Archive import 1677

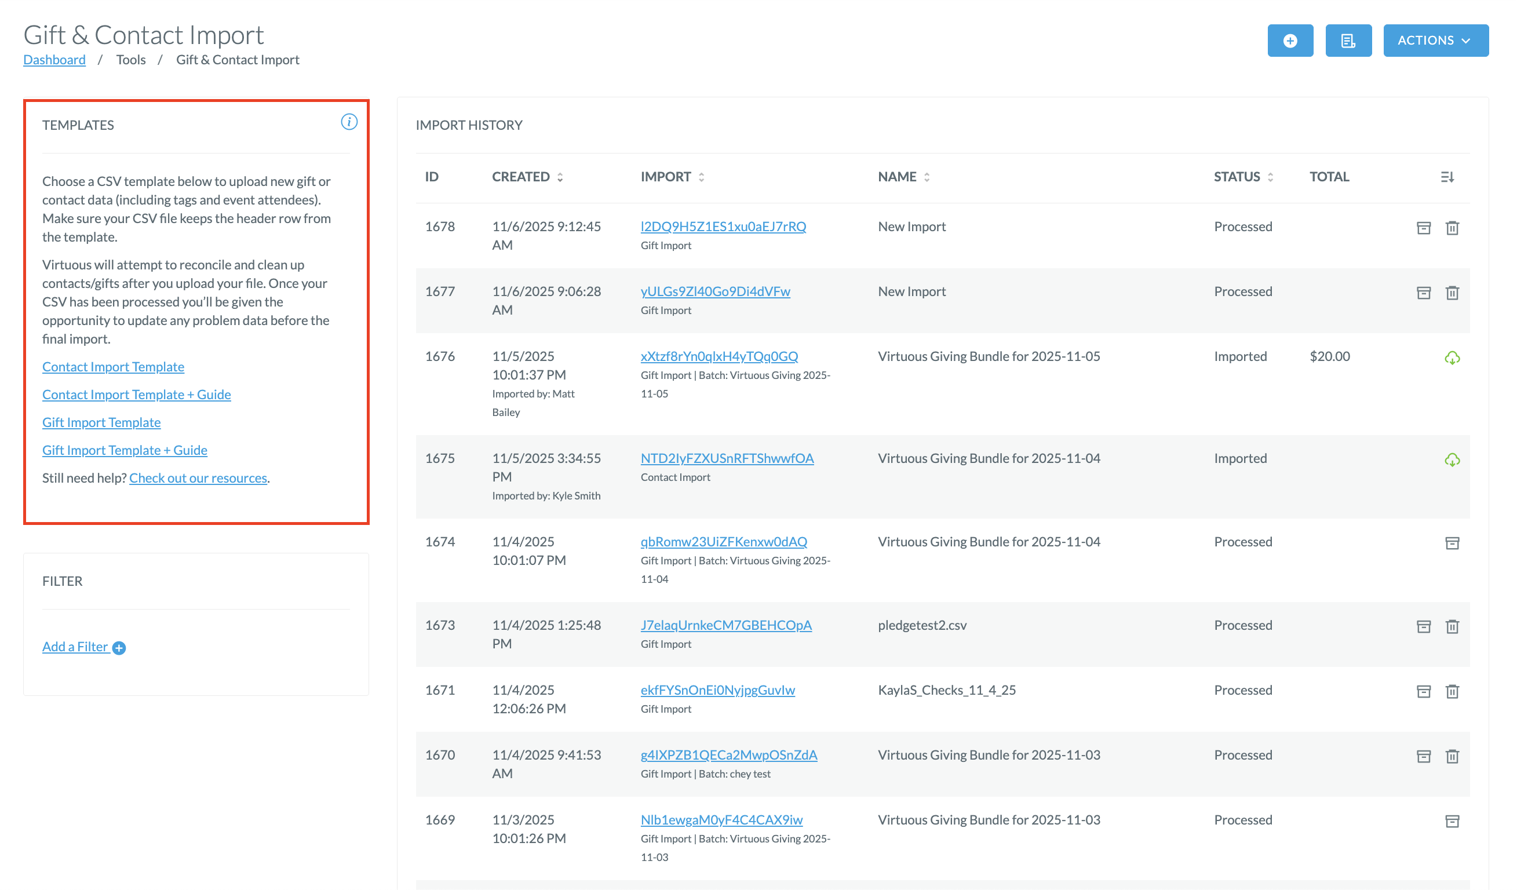pyautogui.click(x=1423, y=293)
